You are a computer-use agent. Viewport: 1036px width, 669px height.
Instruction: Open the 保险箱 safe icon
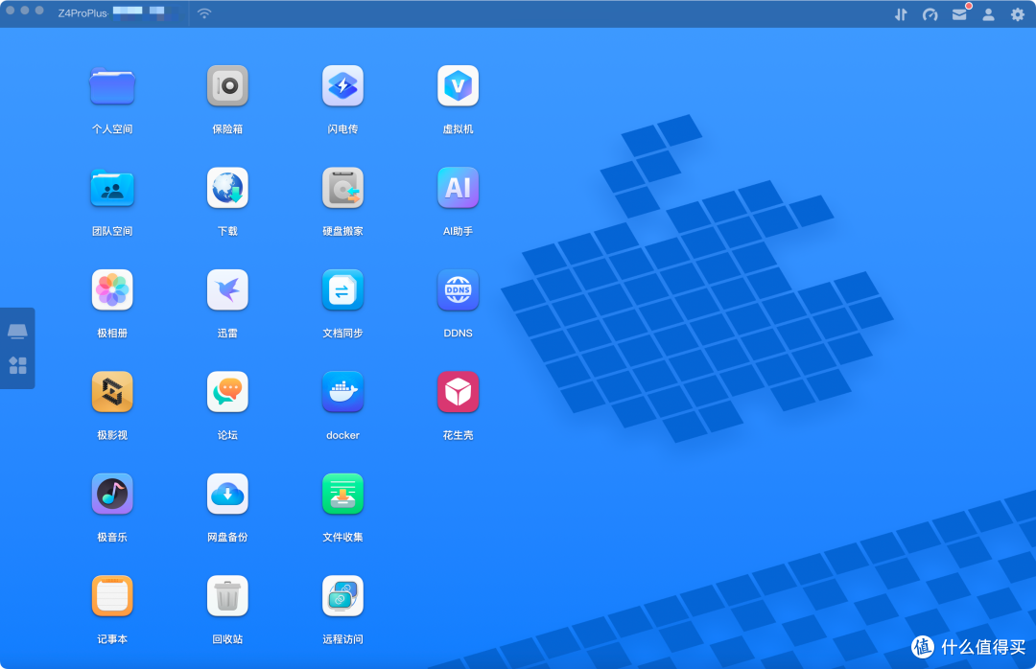tap(227, 86)
